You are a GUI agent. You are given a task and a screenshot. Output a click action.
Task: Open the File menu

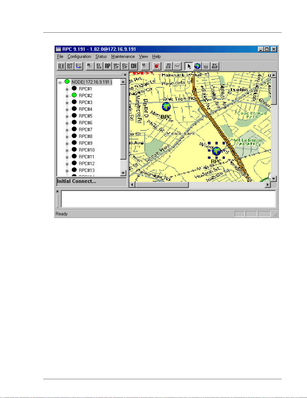click(x=60, y=56)
